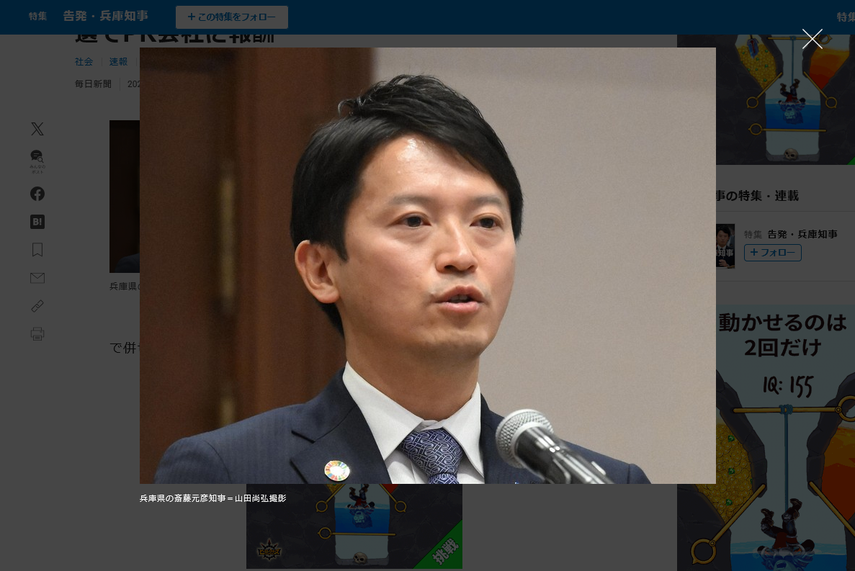Open the game ad with 挑戦 badge below photo
The height and width of the screenshot is (571, 855).
coord(354,526)
